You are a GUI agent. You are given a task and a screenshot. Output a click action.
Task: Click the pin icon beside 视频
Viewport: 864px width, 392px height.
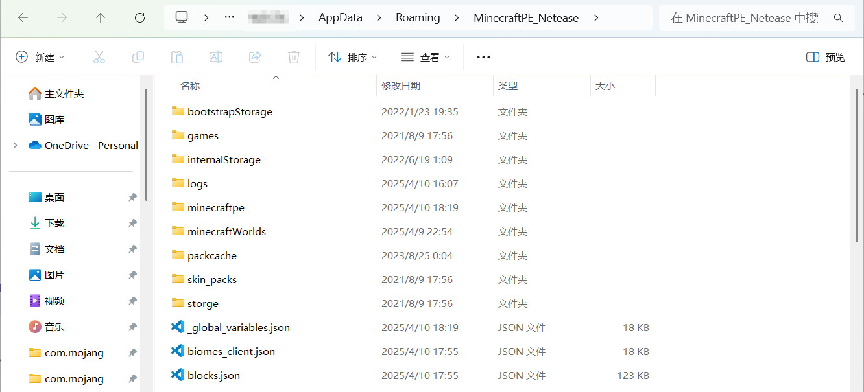point(132,301)
